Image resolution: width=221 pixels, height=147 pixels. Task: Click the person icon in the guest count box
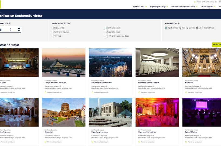pyautogui.click(x=1, y=30)
